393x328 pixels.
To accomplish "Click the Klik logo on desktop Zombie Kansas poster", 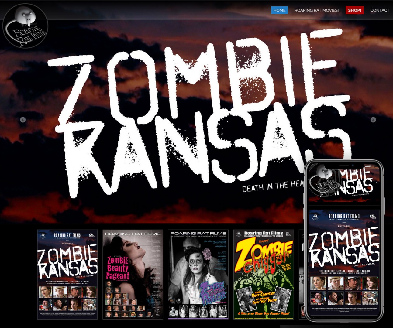I will point(92,235).
